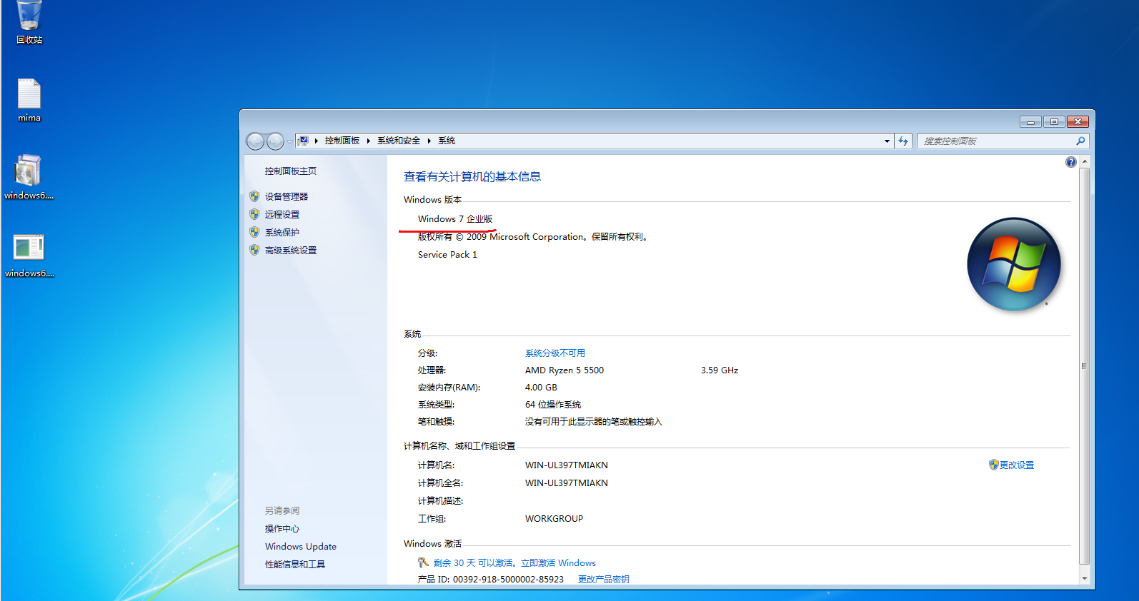Expand the 系统和安全 breadcrumb arrow
1139x601 pixels.
429,141
